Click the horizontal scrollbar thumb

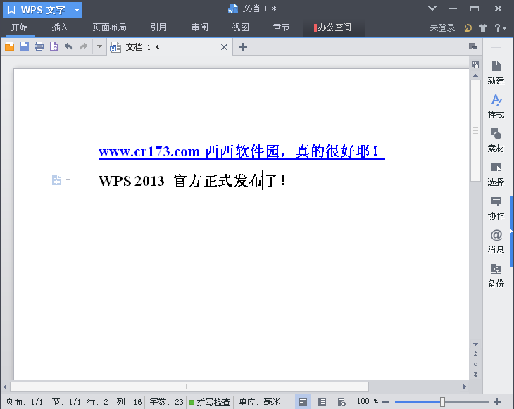189,386
